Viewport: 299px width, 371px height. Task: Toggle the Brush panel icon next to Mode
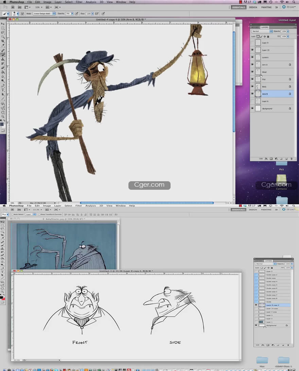(x=22, y=14)
